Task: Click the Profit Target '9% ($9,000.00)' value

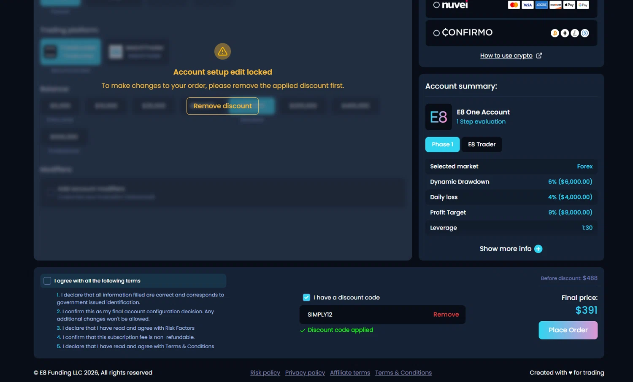Action: pyautogui.click(x=570, y=213)
